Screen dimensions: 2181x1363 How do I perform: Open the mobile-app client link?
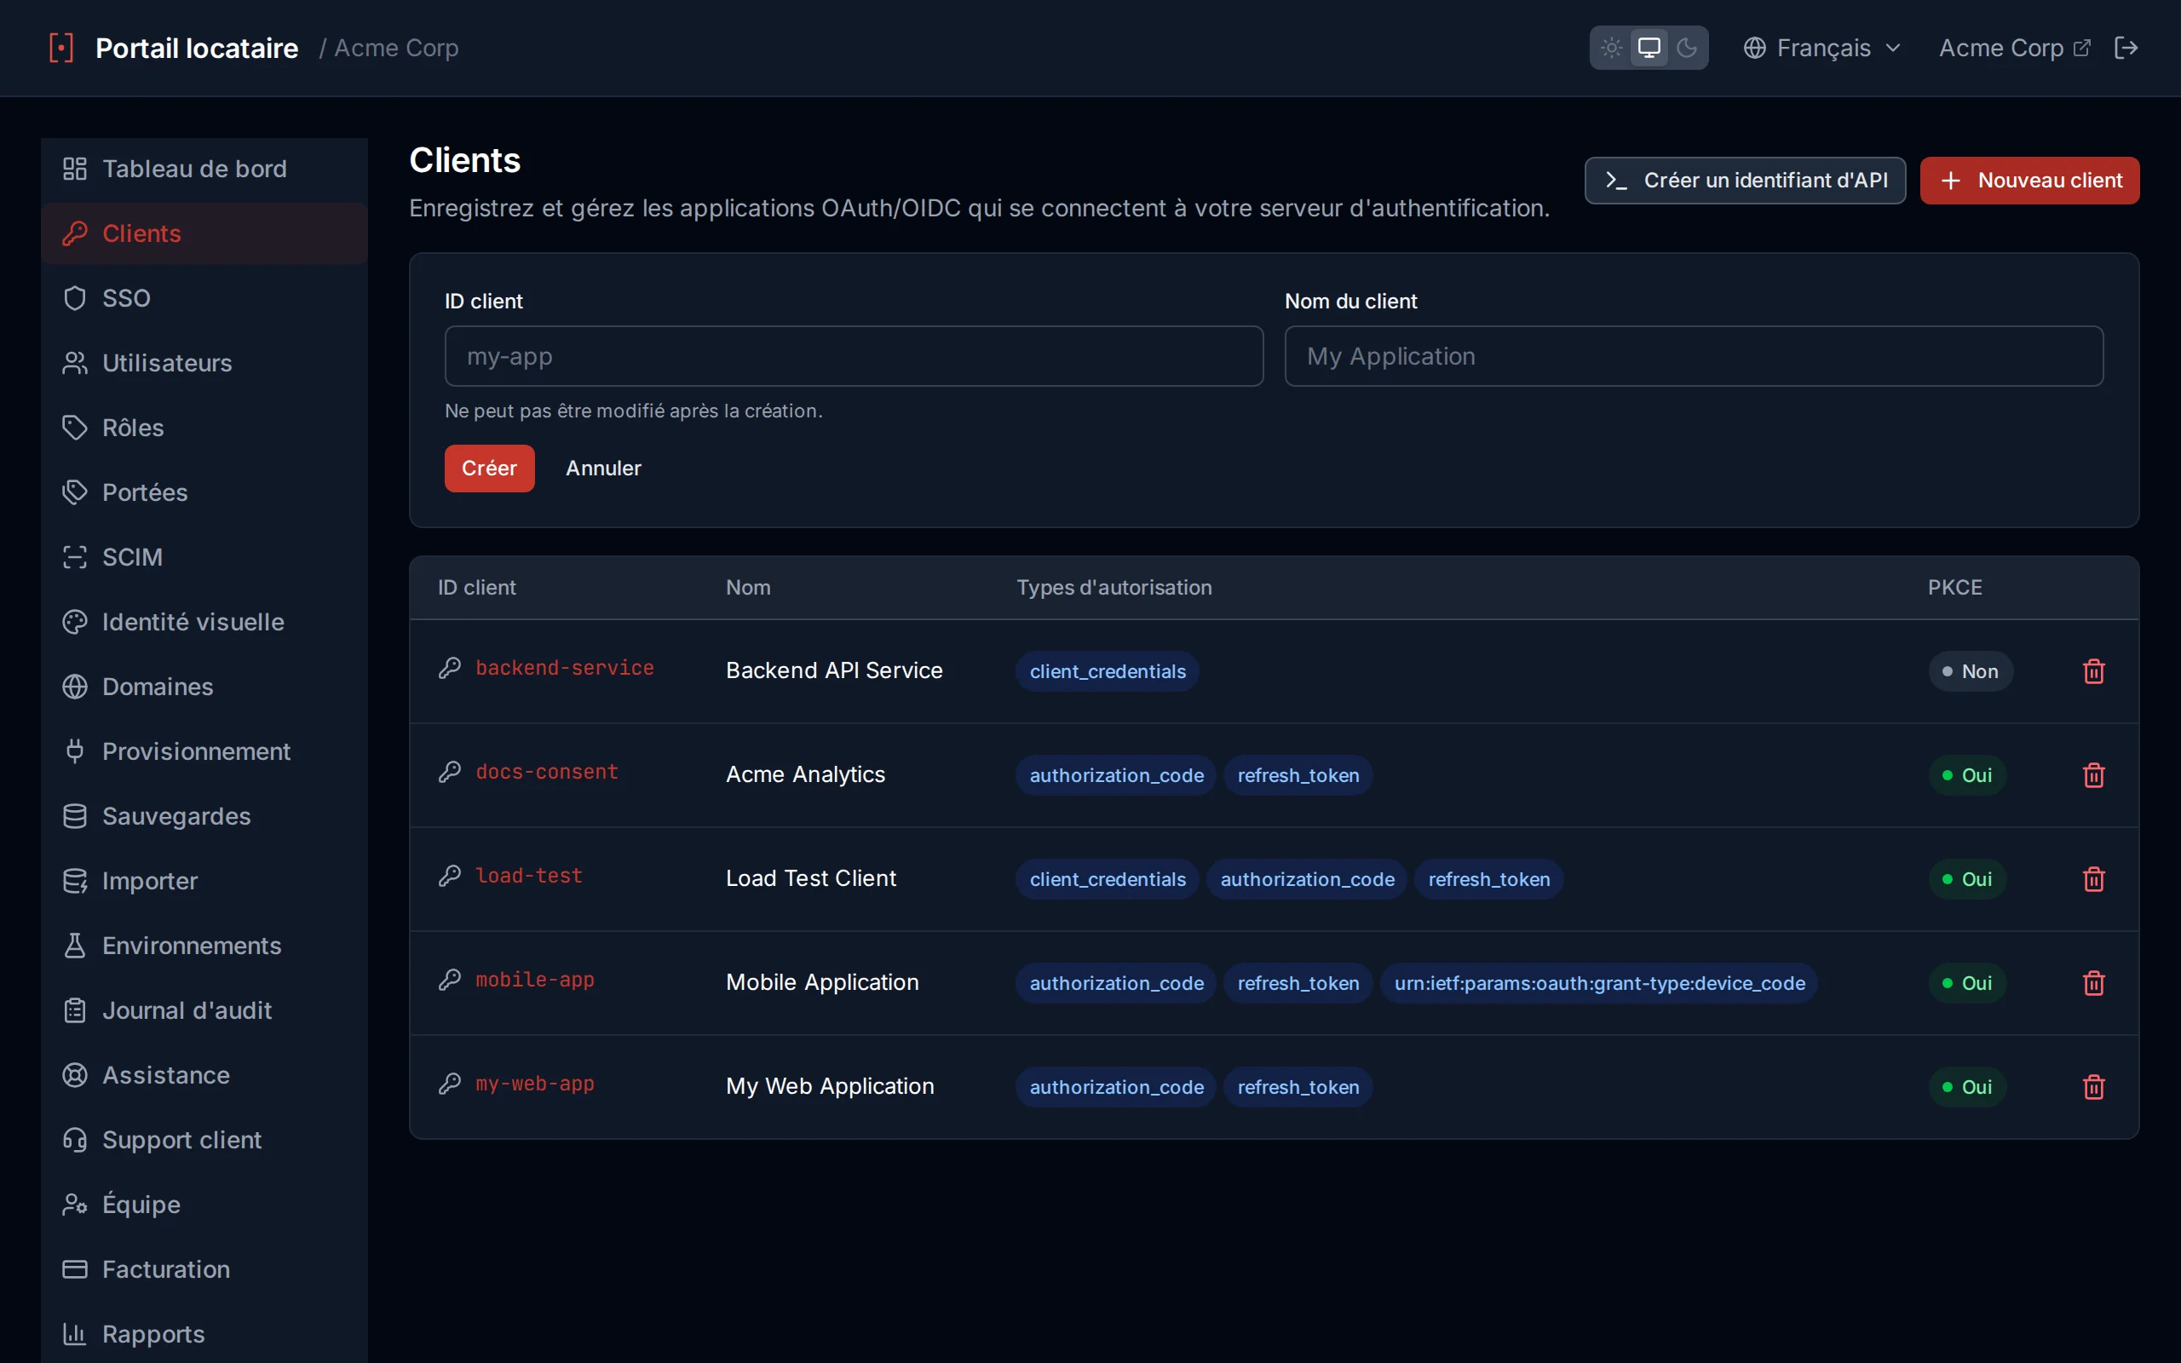(534, 980)
